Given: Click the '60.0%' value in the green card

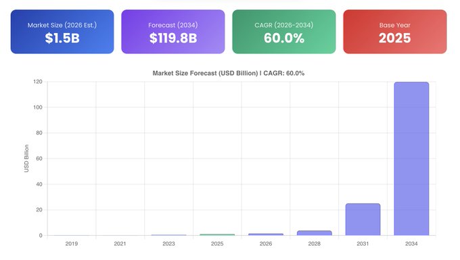Looking at the screenshot, I should [284, 38].
